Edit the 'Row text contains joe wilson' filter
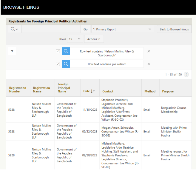This screenshot has width=196, height=174. 107,64
